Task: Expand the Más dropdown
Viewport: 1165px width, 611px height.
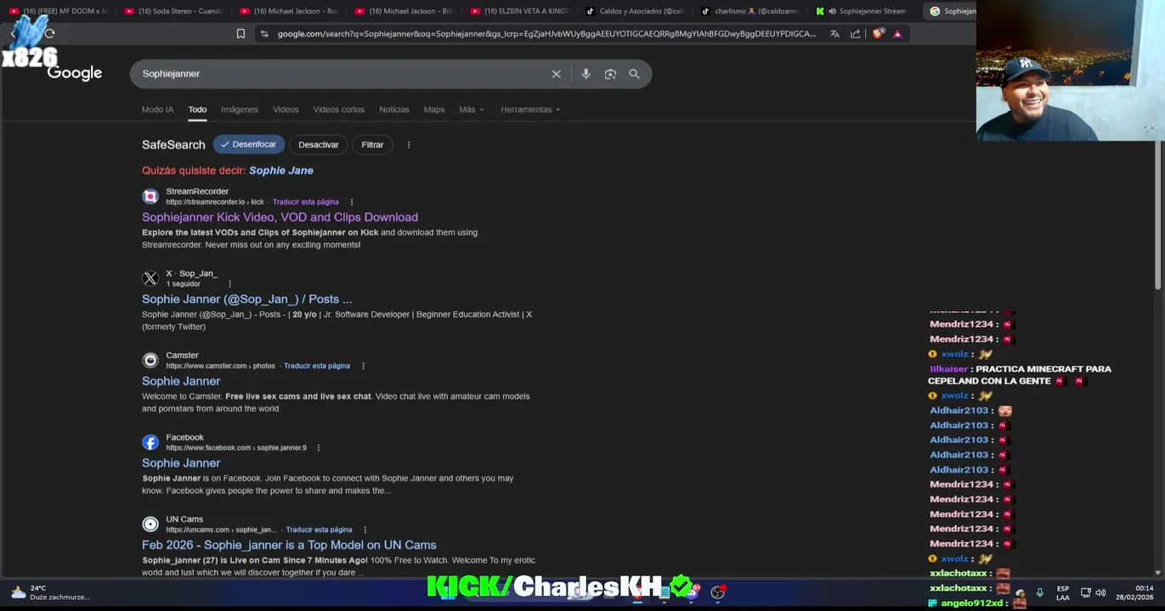Action: pos(472,109)
